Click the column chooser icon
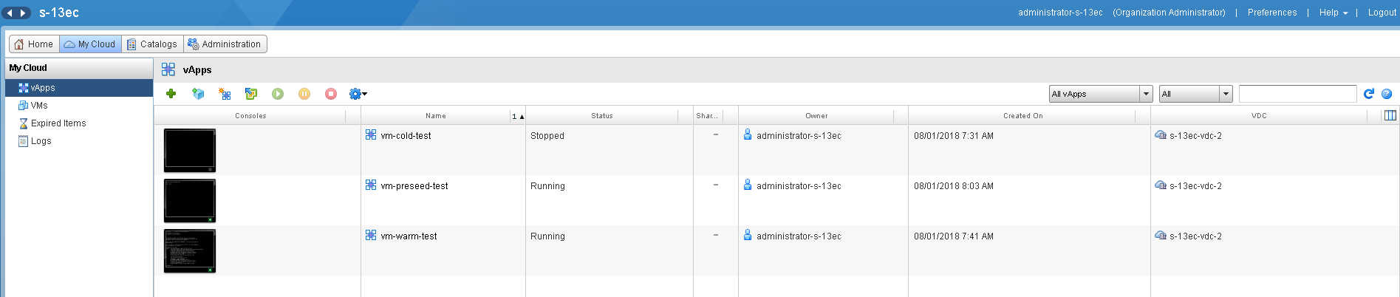The width and height of the screenshot is (1400, 297). tap(1390, 115)
